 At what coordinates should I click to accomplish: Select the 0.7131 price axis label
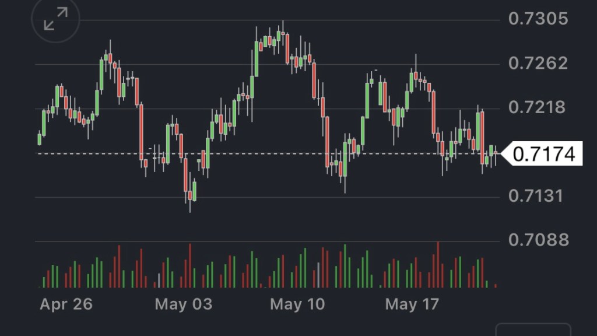point(538,196)
